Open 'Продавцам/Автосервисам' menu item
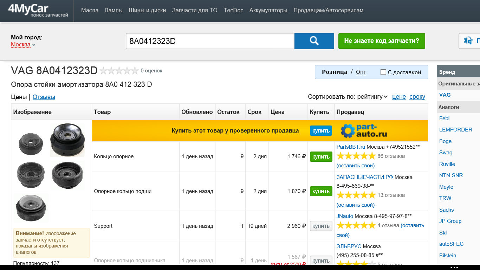The height and width of the screenshot is (270, 480). pyautogui.click(x=329, y=10)
